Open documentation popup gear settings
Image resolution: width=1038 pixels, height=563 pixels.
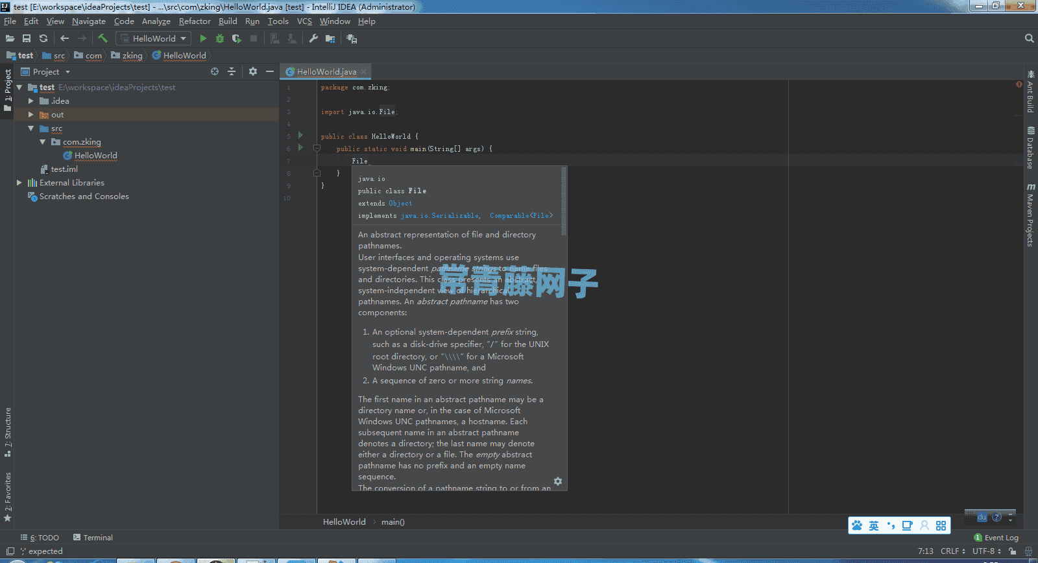[x=558, y=481]
